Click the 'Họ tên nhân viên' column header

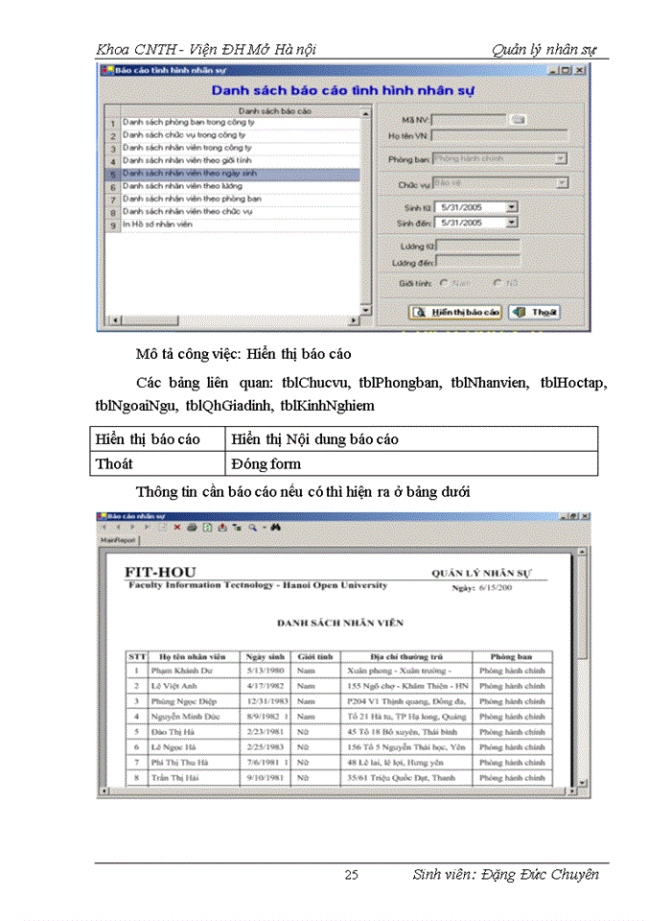click(193, 656)
